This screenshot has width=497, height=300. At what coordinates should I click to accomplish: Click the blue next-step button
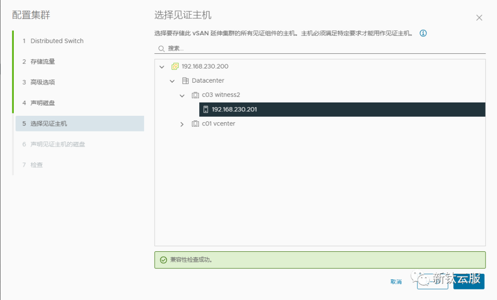(468, 281)
